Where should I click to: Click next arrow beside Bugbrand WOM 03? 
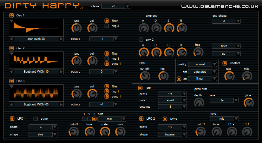coord(61,104)
